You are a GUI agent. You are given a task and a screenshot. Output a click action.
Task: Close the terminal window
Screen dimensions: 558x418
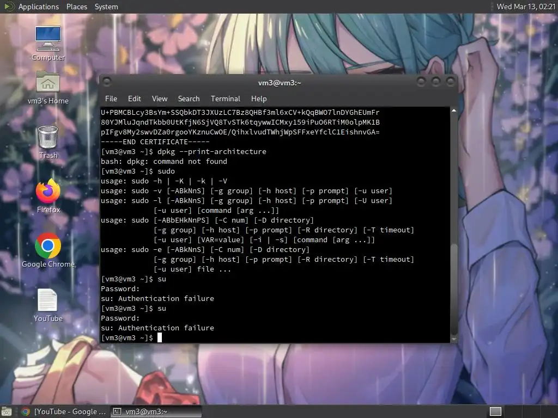(451, 82)
